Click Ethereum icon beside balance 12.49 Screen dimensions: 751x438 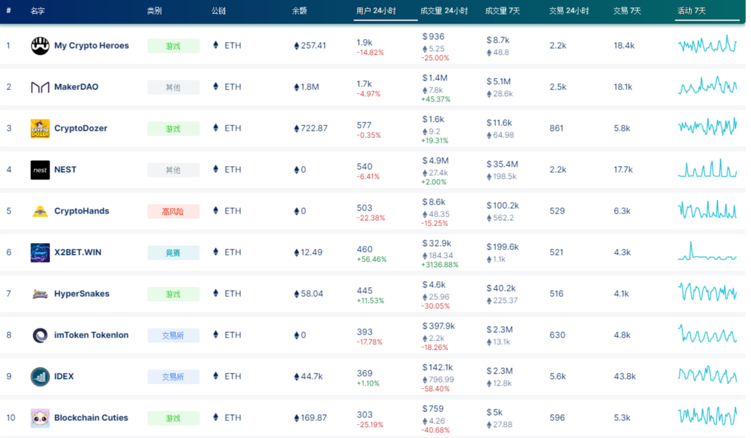tap(297, 252)
